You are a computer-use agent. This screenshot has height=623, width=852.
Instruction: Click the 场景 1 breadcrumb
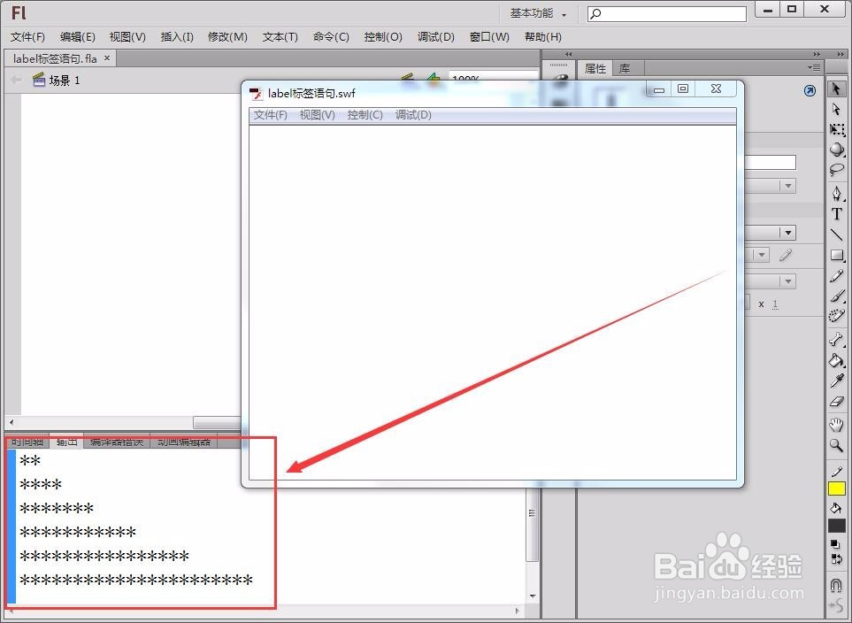[64, 80]
